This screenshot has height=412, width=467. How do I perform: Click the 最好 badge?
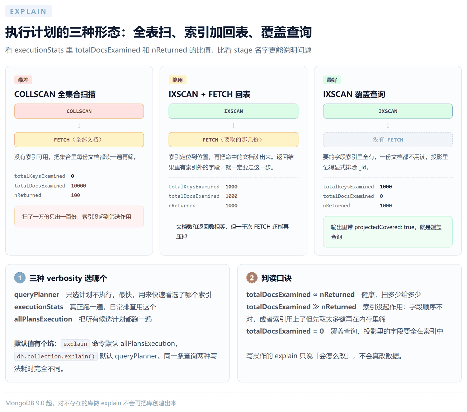pyautogui.click(x=332, y=80)
